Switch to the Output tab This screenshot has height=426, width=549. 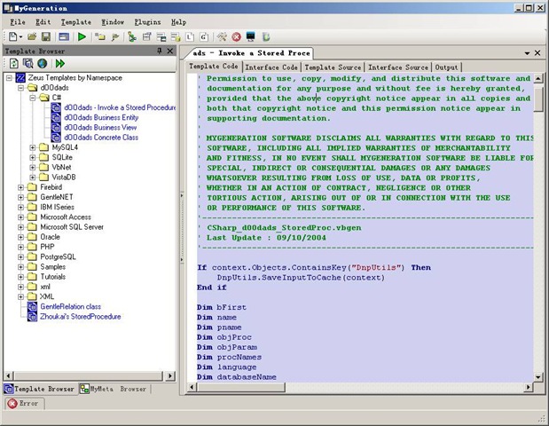(x=446, y=67)
